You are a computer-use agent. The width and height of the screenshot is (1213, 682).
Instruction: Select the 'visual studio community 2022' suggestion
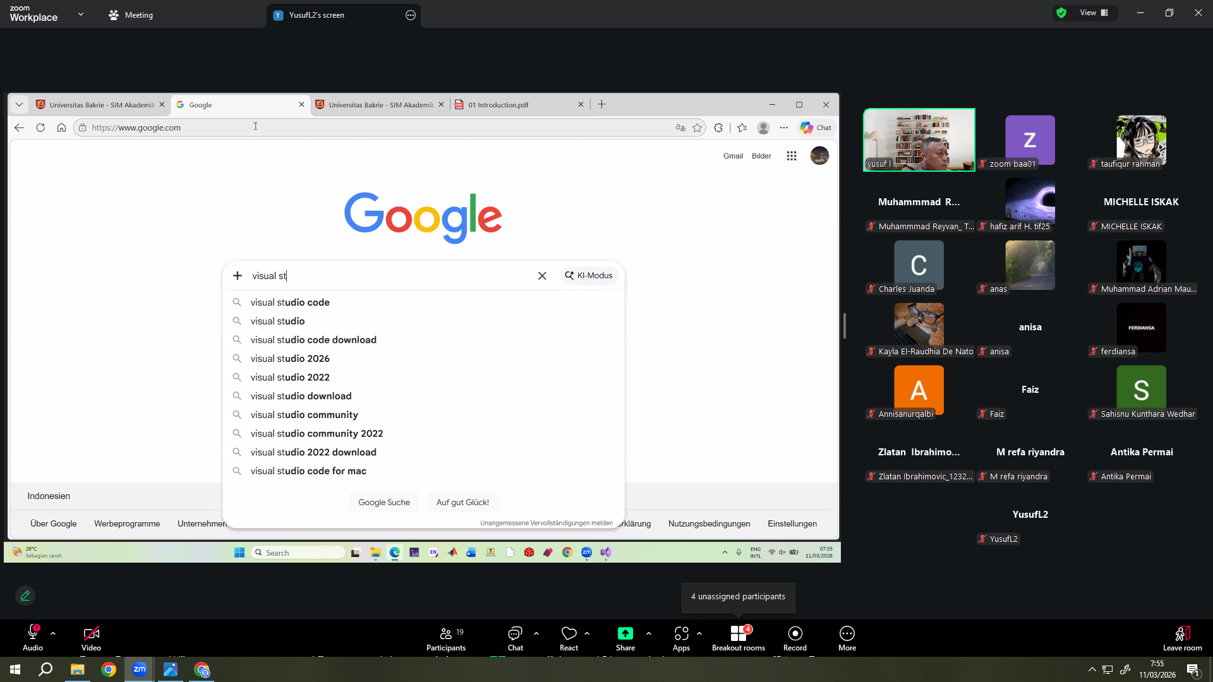[423, 434]
